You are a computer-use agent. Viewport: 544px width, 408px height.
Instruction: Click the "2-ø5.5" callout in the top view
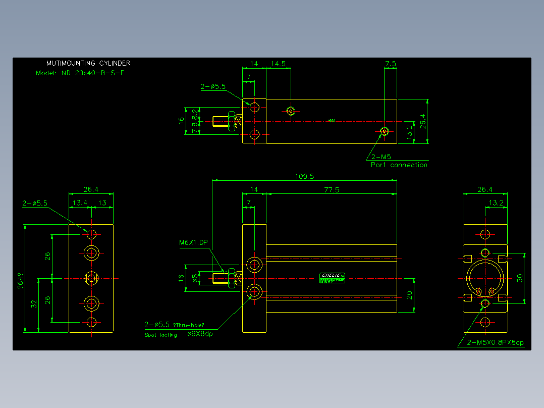tap(213, 86)
